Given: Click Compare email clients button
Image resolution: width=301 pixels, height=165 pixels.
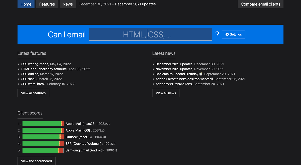Looking at the screenshot, I should [x=261, y=4].
